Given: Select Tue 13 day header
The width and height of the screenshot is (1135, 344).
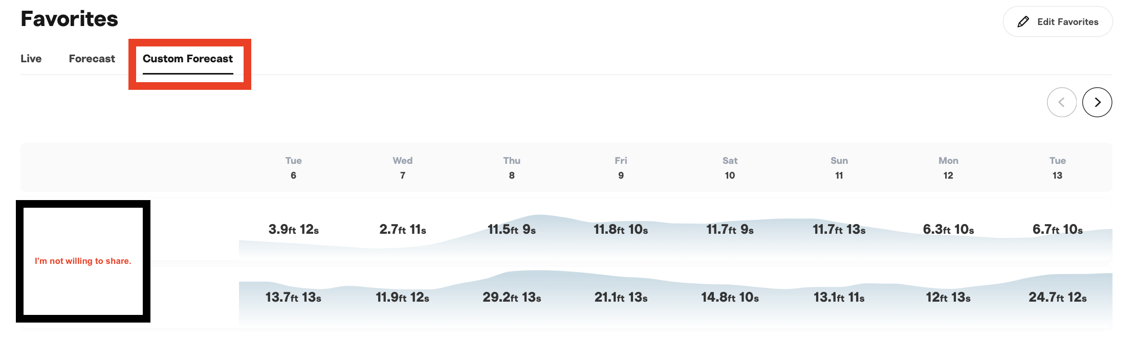Looking at the screenshot, I should click(x=1057, y=168).
